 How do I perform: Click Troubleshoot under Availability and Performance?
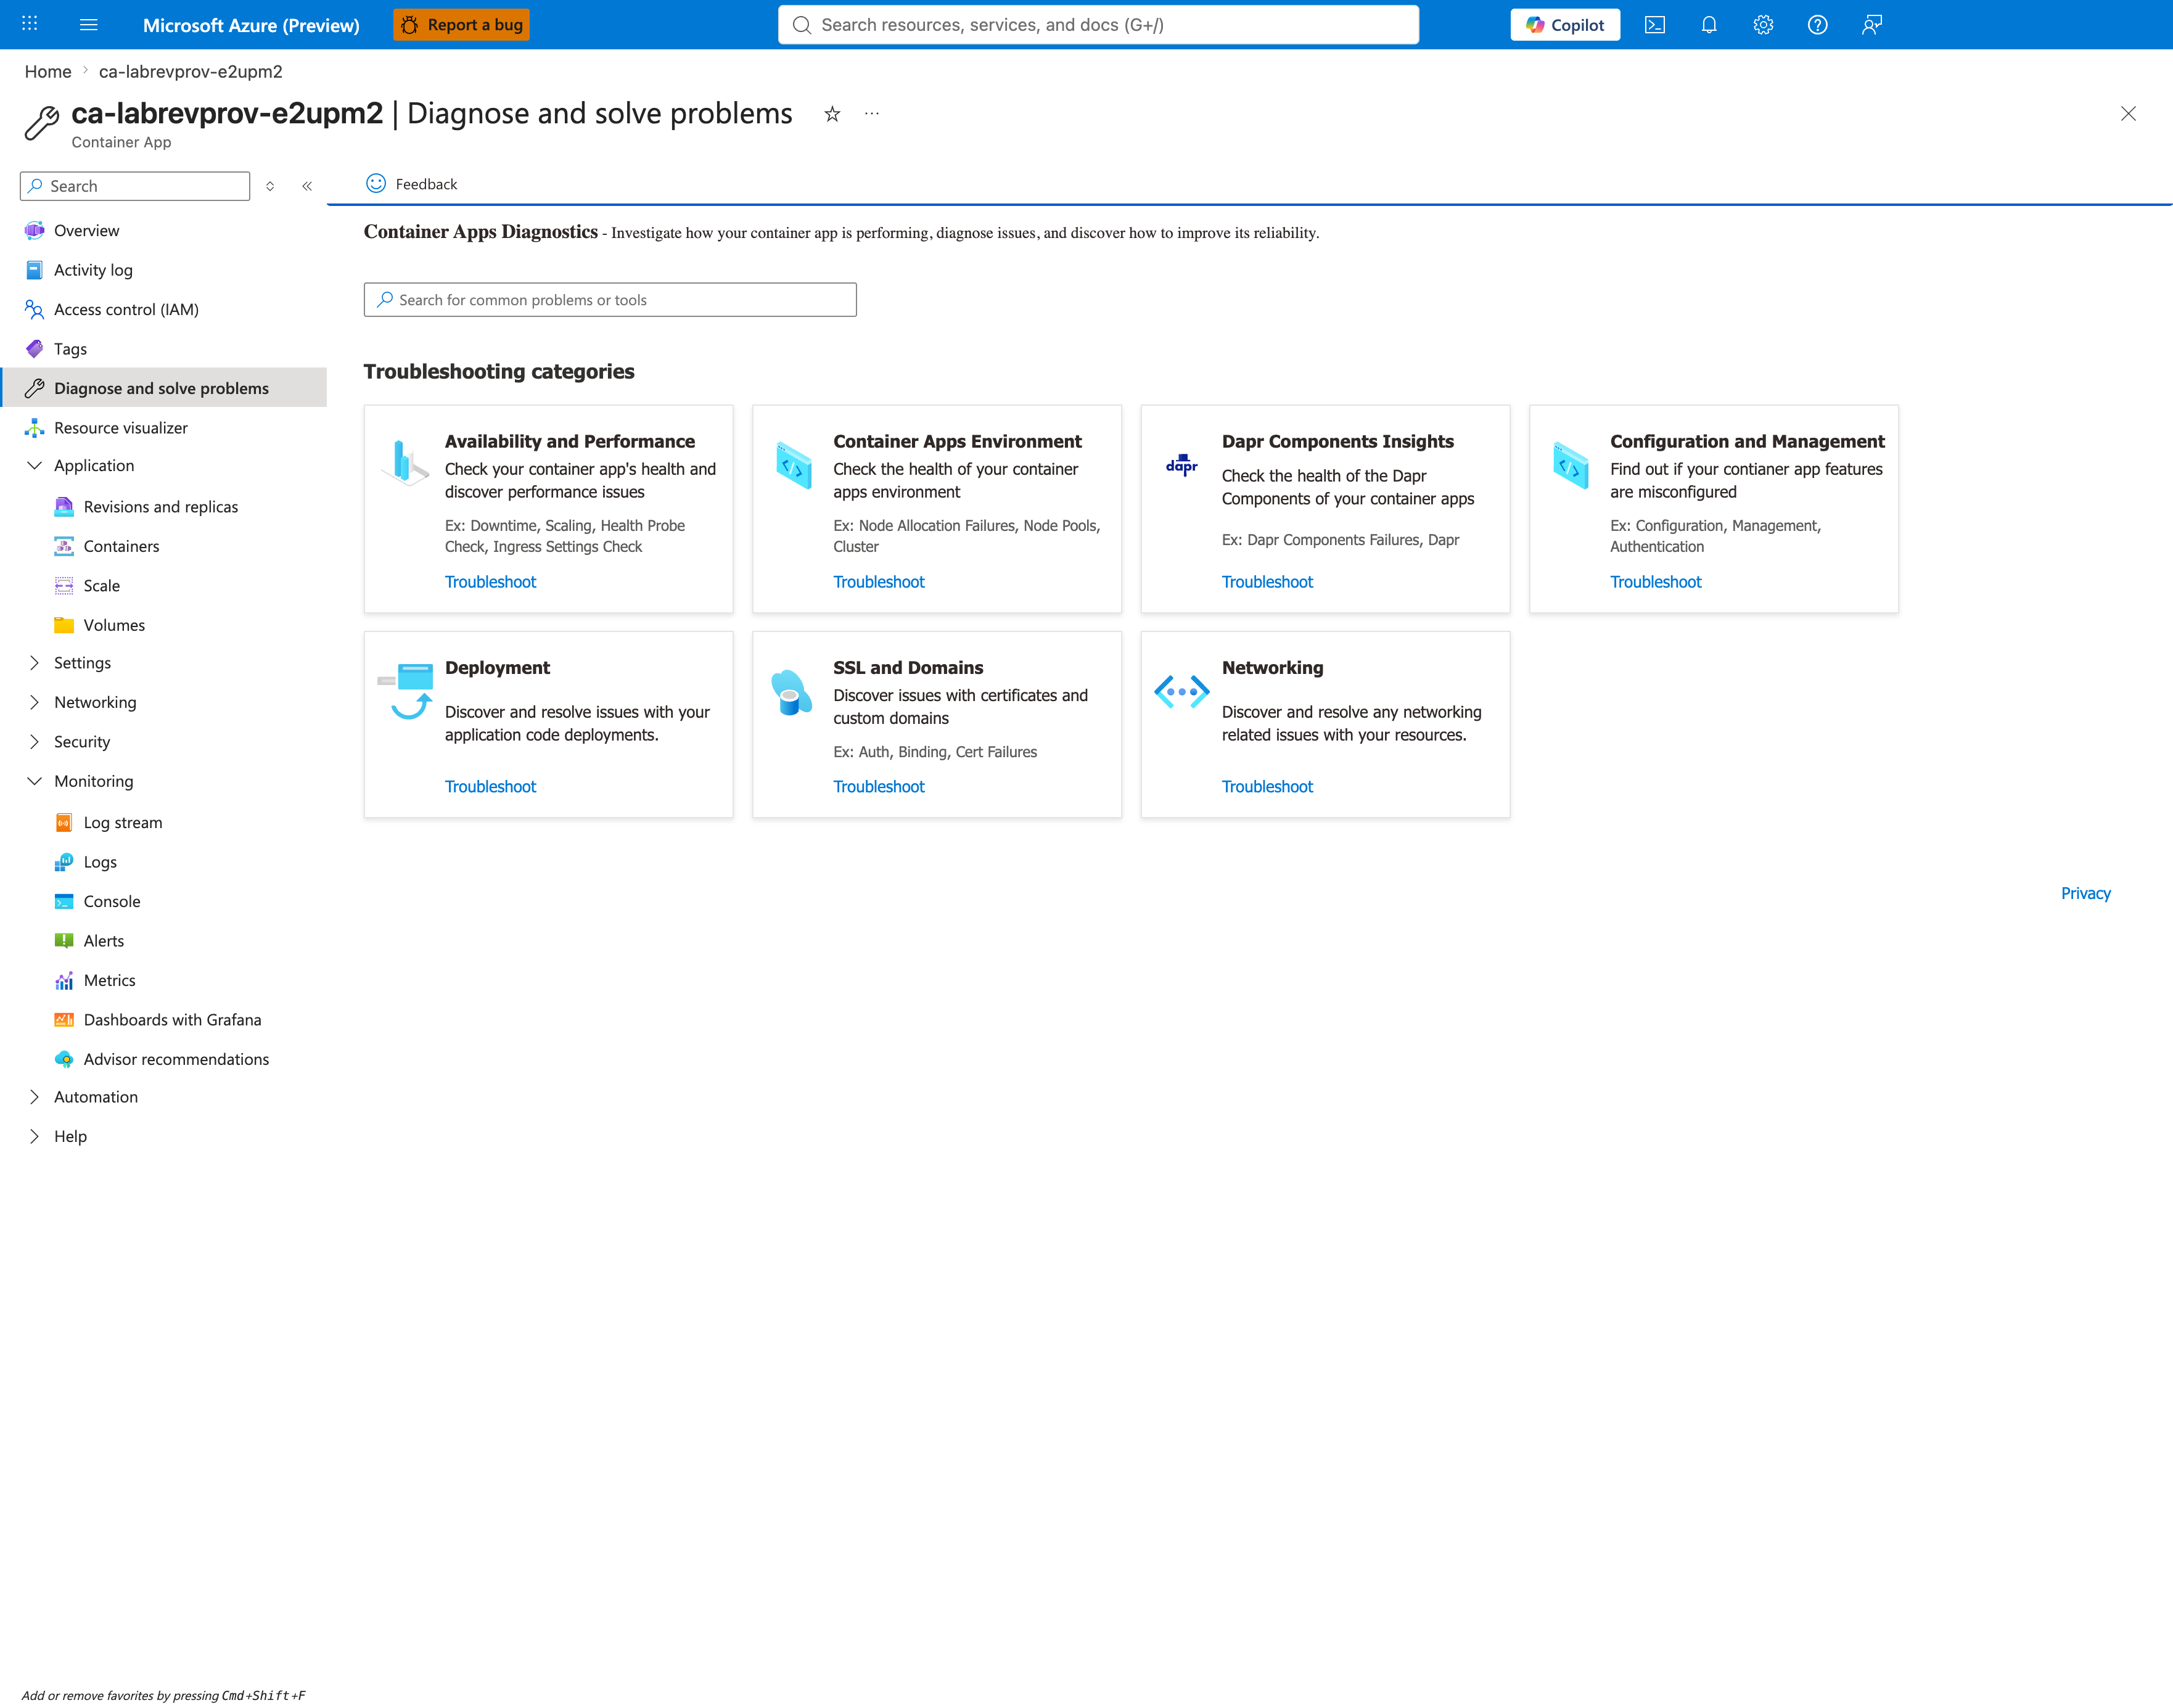490,582
